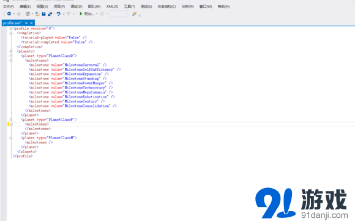Open the empty solution configuration combo box

[x=119, y=14]
